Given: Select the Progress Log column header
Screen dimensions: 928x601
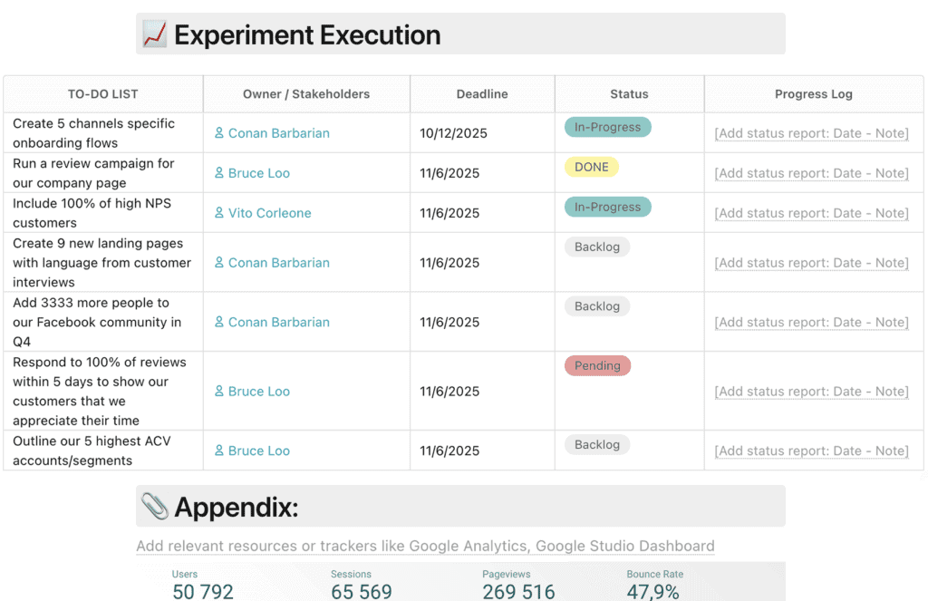Looking at the screenshot, I should [x=813, y=93].
